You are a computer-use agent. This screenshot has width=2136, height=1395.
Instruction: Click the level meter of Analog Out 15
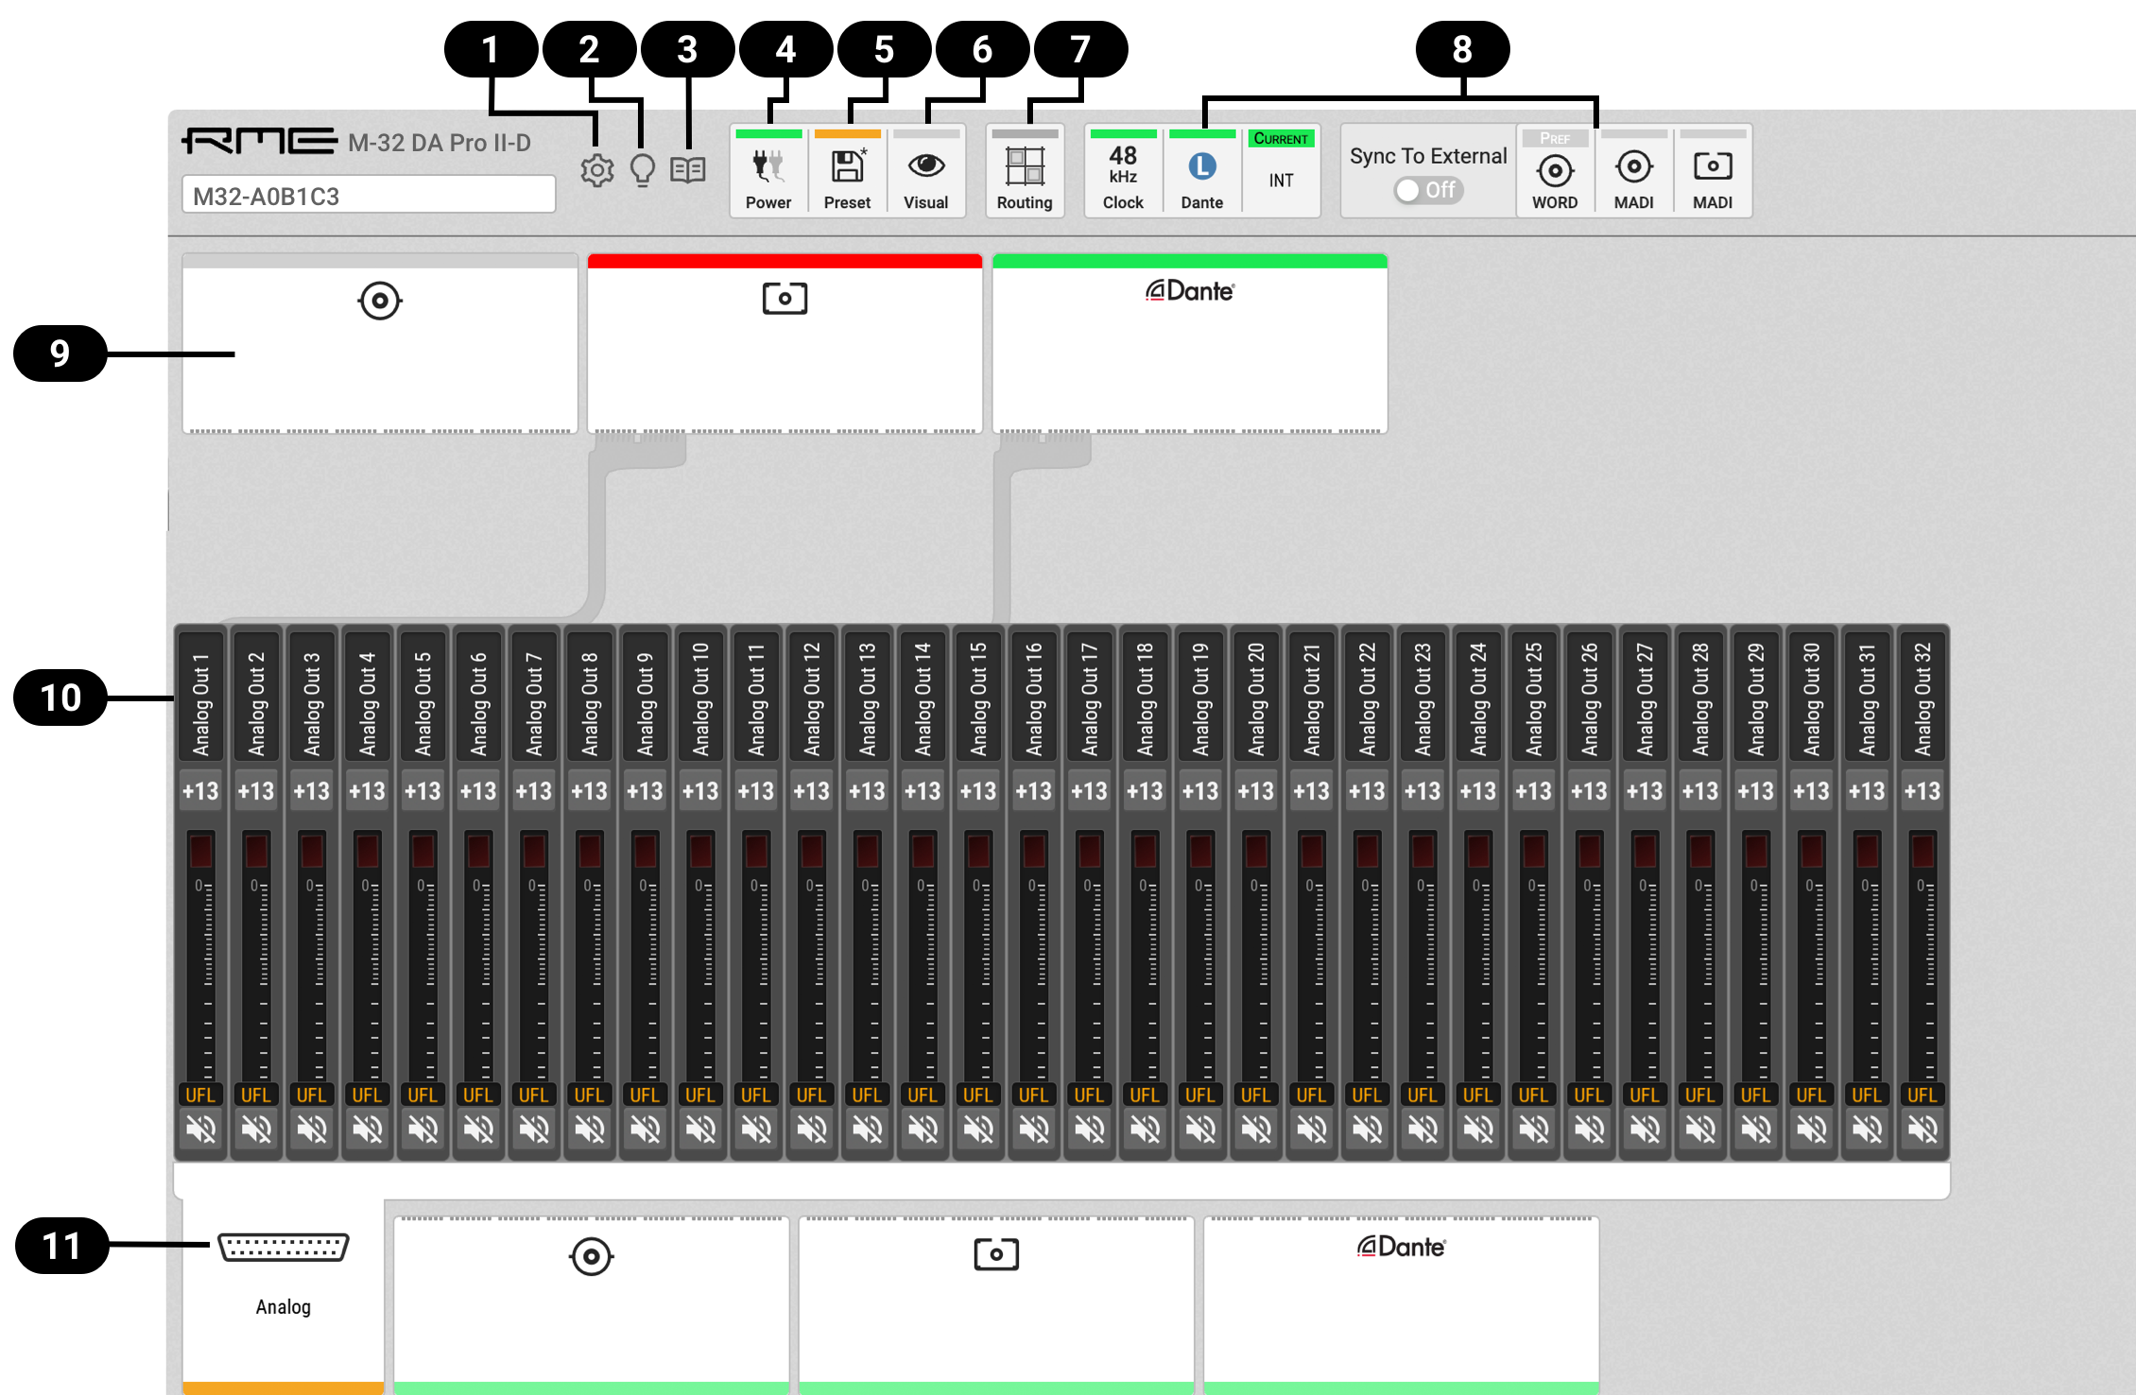978,955
